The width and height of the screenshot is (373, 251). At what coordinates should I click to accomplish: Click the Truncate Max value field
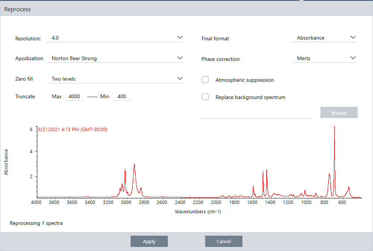tap(74, 96)
